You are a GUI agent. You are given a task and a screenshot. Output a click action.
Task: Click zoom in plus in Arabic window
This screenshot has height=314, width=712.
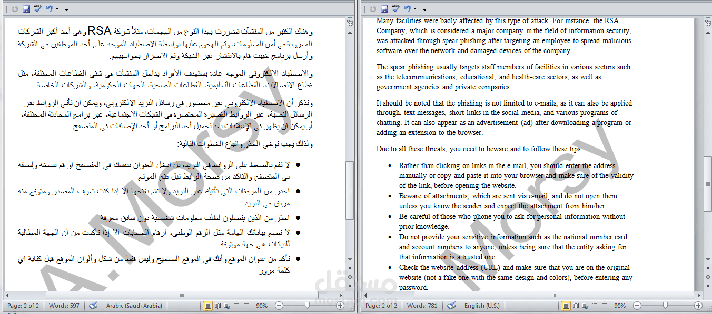pos(340,306)
